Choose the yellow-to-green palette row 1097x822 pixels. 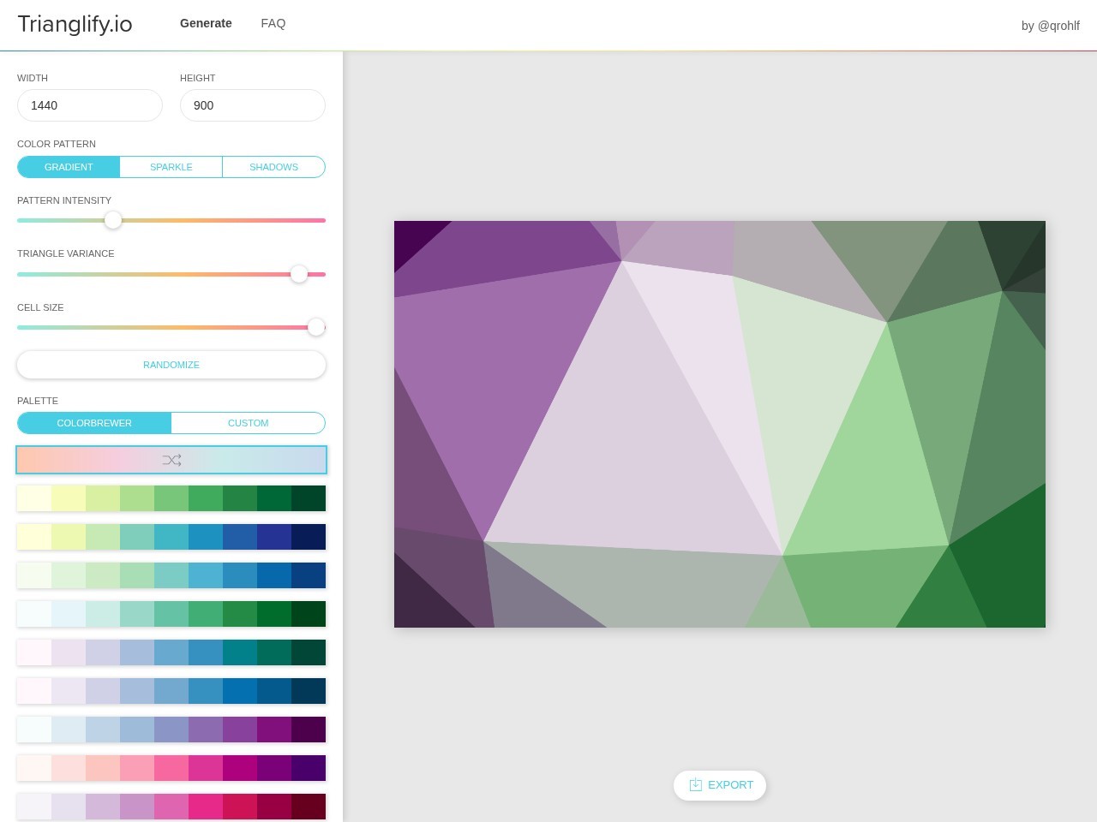(171, 498)
